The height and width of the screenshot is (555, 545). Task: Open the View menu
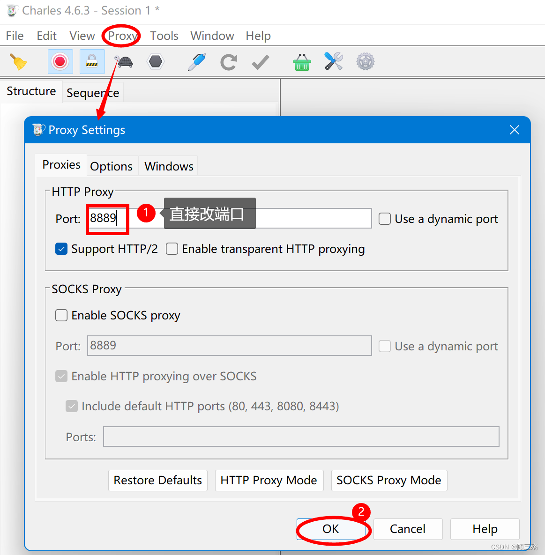[82, 36]
